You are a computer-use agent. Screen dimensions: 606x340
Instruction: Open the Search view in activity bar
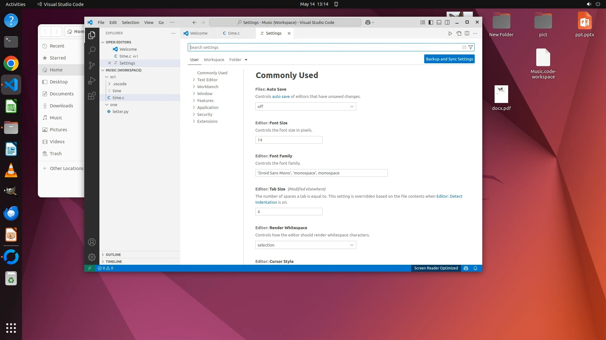(x=92, y=50)
